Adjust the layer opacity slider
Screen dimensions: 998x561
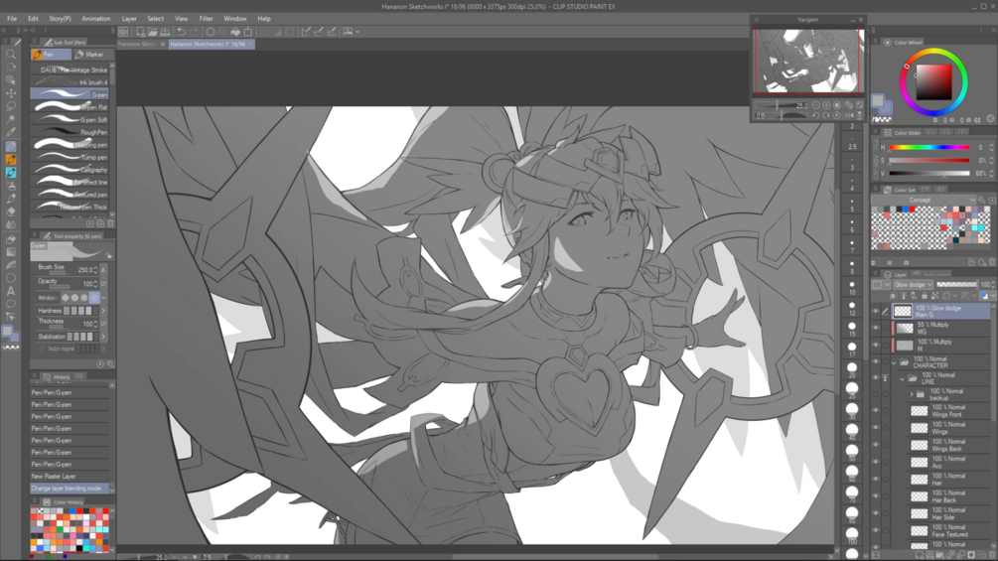tap(956, 285)
